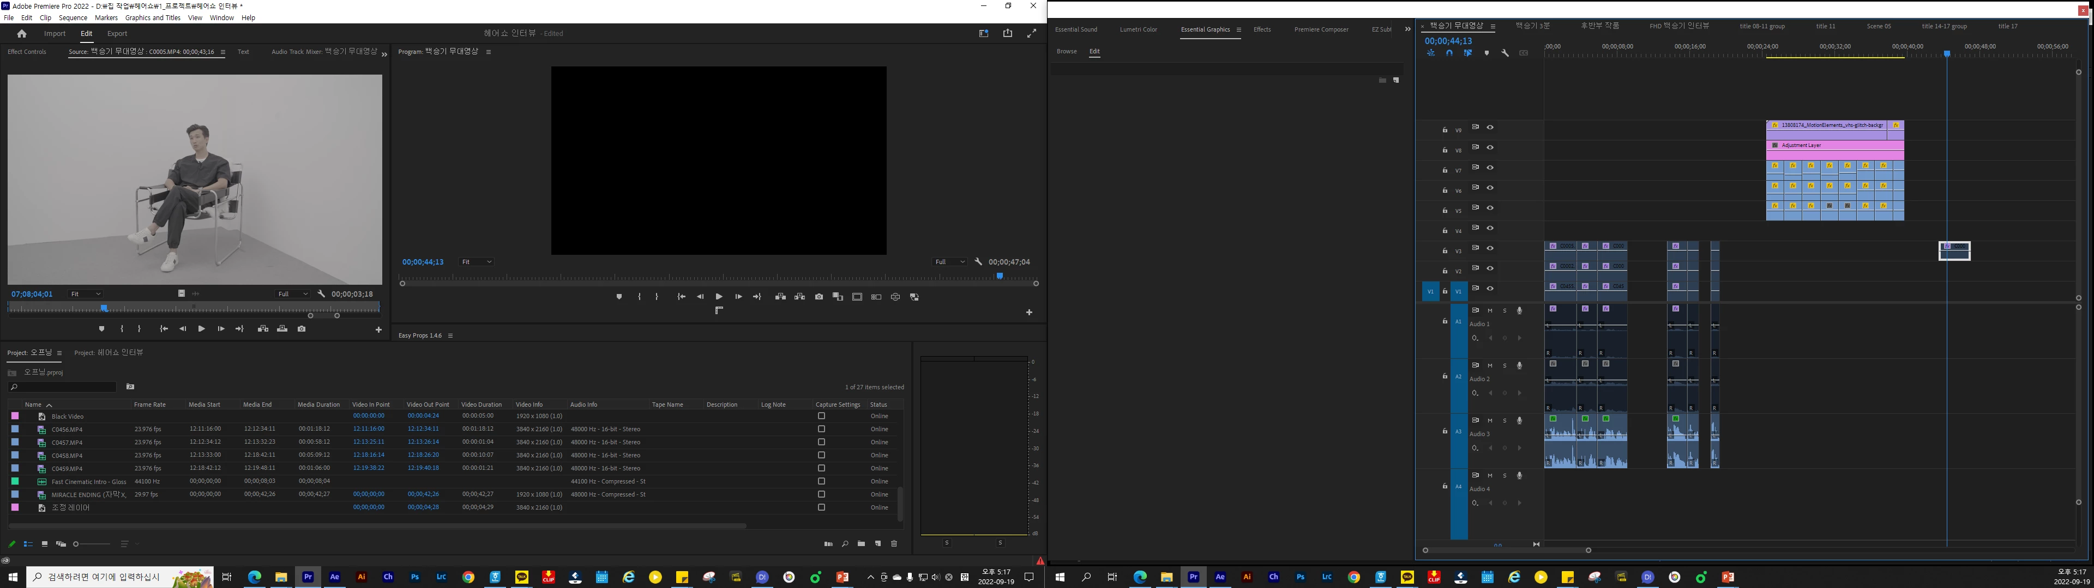
Task: Click Browse in Essential Graphics panel
Action: click(1067, 51)
